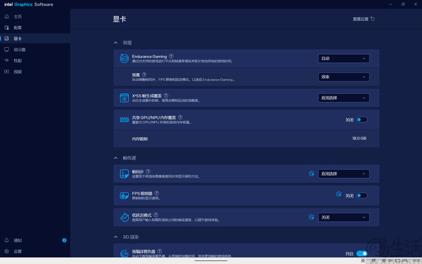Collapse the 3D 渲染 section

pos(116,237)
